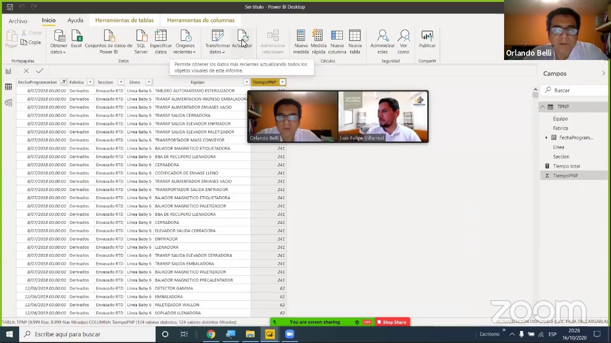Screen dimensions: 611x343
Task: Select the Linea field in Campos
Action: [x=558, y=147]
